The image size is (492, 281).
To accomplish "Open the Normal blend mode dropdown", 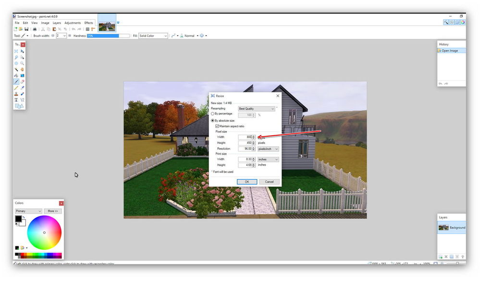I will coord(190,36).
